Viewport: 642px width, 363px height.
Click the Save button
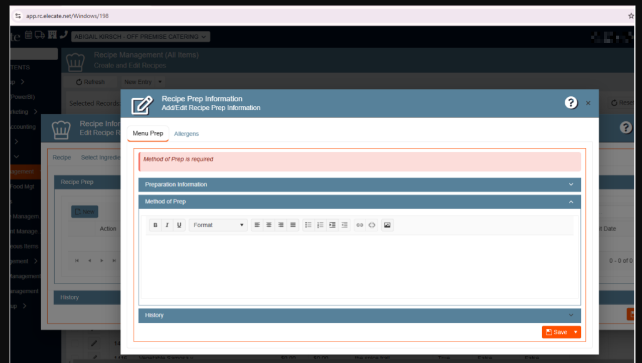tap(557, 332)
